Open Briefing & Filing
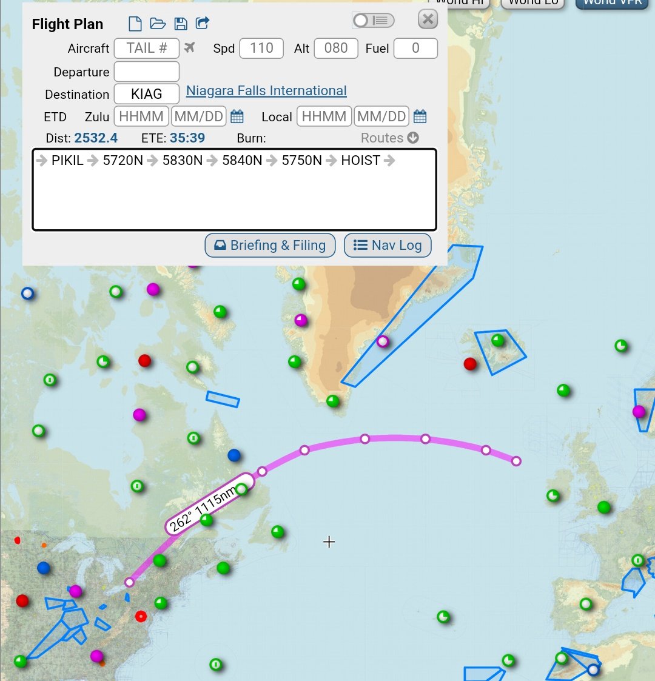Screen dimensions: 655x681 270,246
